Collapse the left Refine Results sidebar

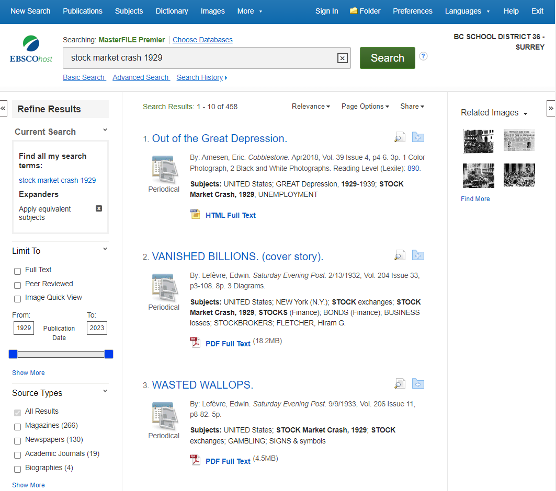[3, 108]
